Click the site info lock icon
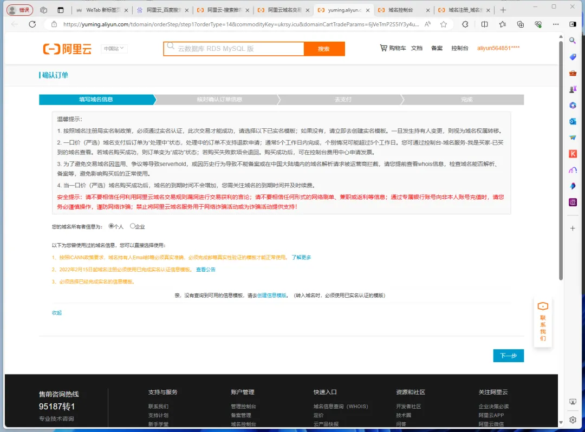Screen dimensions: 585x432 click(54, 24)
